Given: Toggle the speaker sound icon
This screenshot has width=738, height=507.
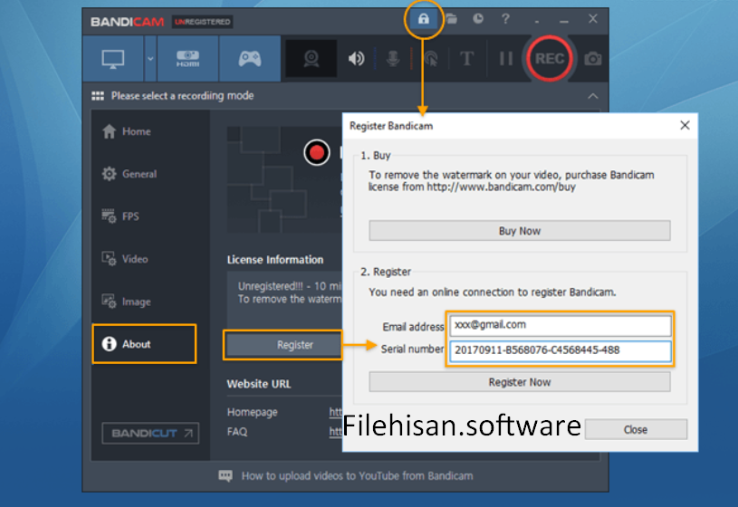Looking at the screenshot, I should [356, 59].
